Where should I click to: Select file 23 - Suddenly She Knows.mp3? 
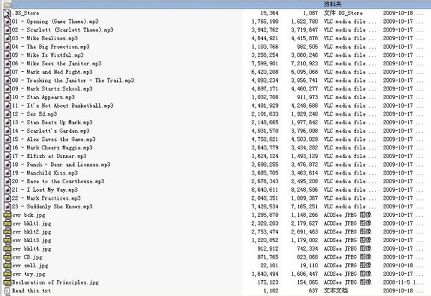(52, 207)
